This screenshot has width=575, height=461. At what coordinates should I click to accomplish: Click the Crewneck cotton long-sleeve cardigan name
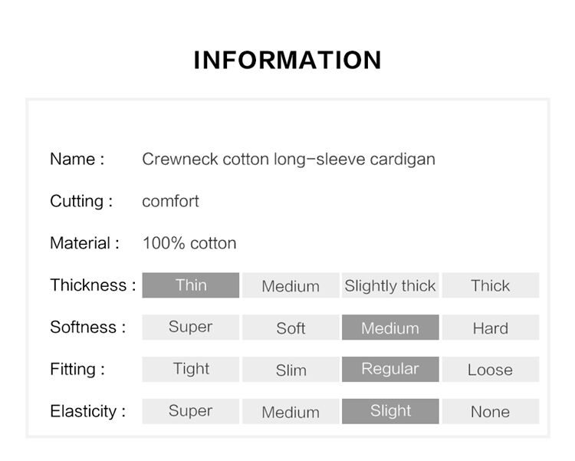click(288, 160)
